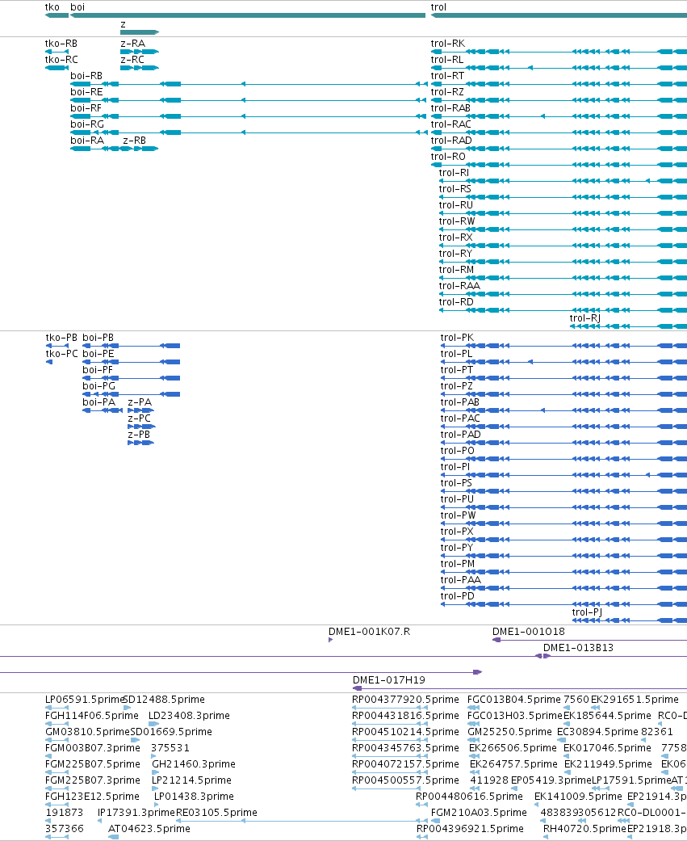
Task: Click the boi-RE transcript label
Action: point(86,92)
